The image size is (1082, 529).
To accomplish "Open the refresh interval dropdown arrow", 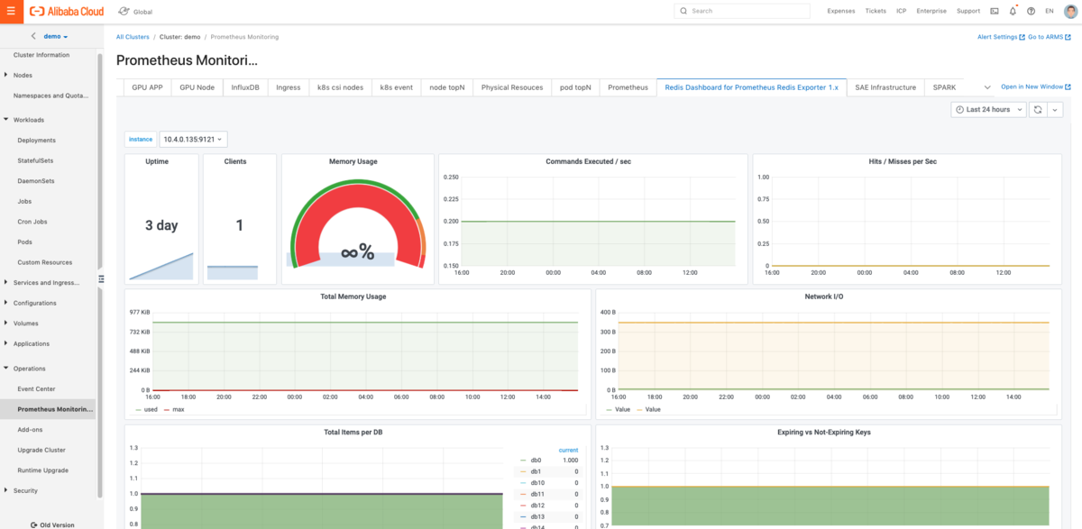I will [x=1056, y=109].
